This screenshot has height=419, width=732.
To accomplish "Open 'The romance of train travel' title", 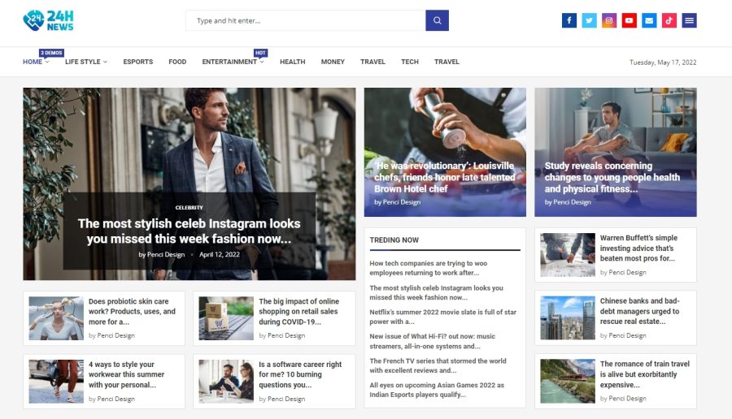I will point(645,374).
